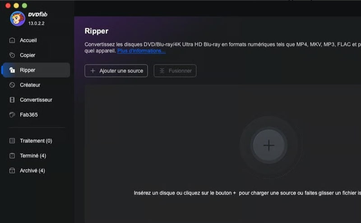The height and width of the screenshot is (223, 361).
Task: Click the red close window button
Action: click(8, 5)
